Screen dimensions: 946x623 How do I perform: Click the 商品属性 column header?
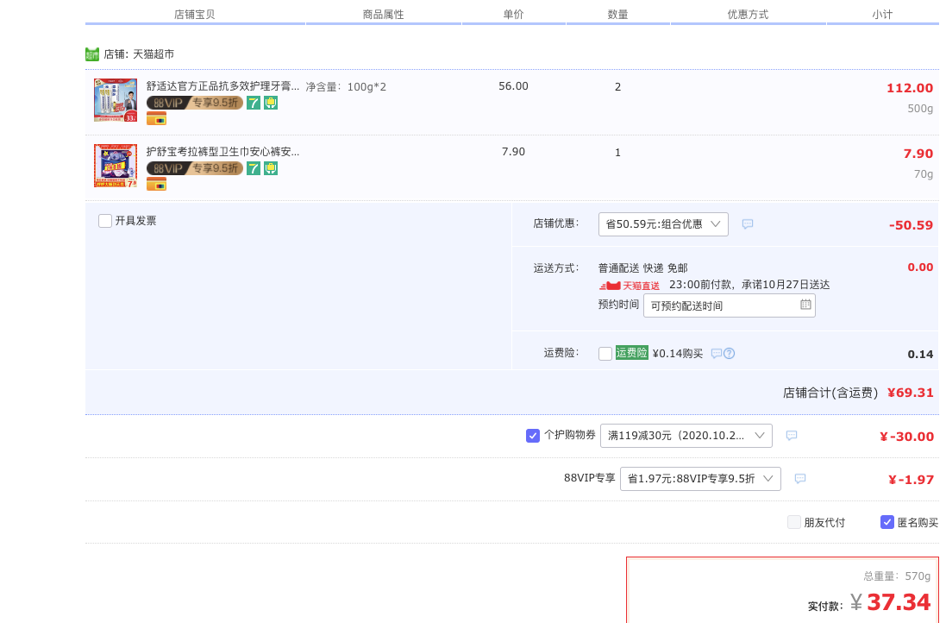[383, 15]
